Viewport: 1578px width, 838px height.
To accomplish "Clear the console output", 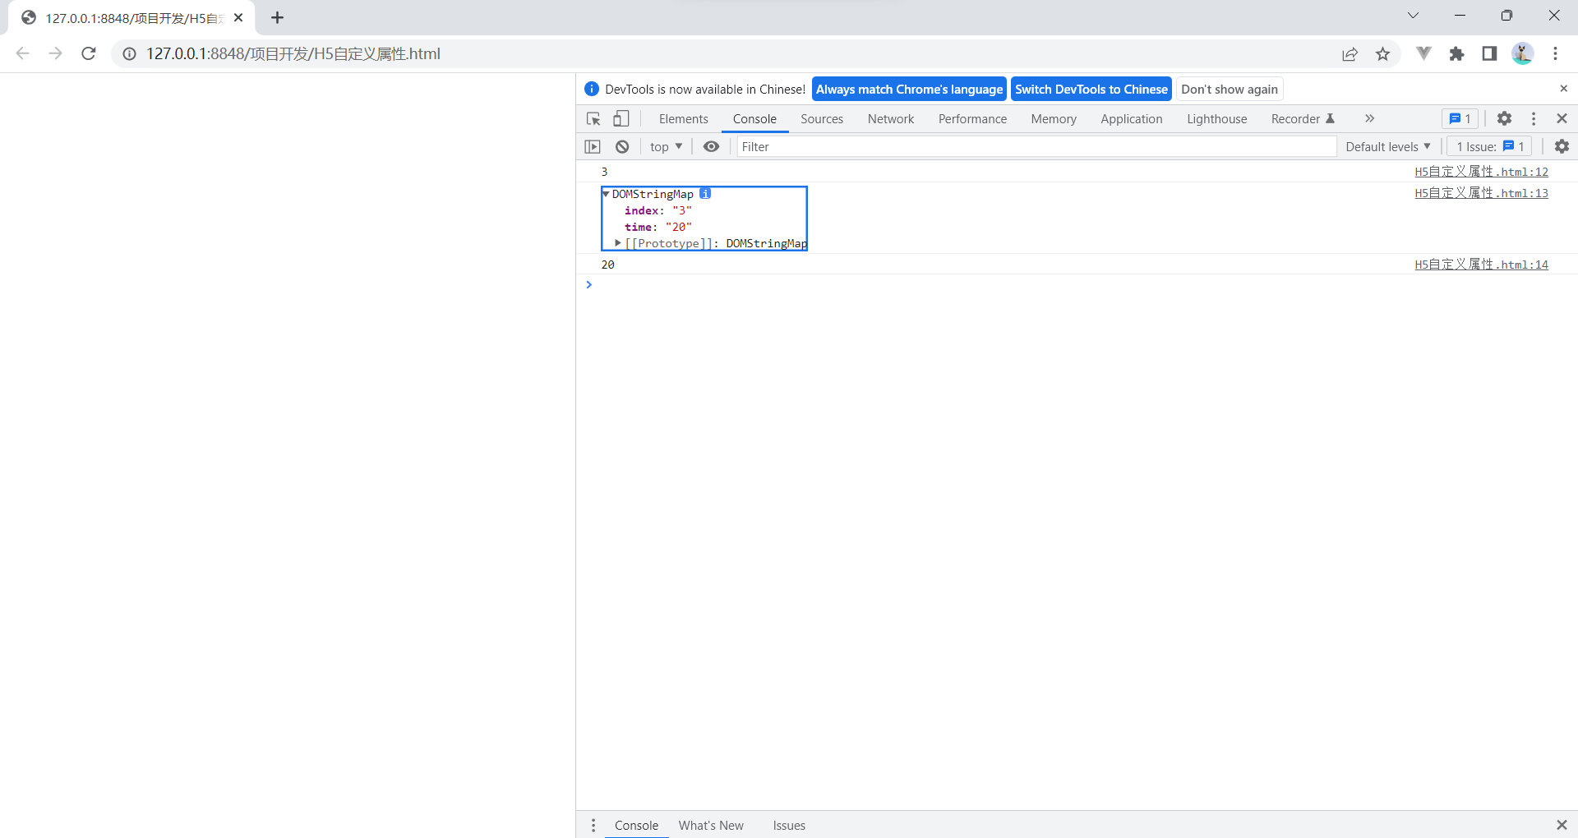I will pos(622,146).
